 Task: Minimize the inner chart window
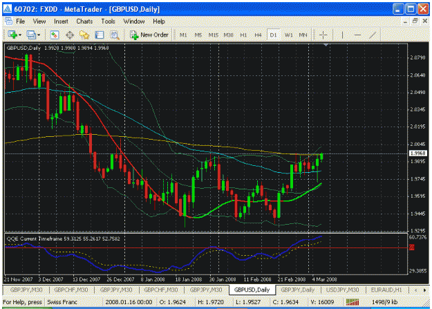[405, 21]
